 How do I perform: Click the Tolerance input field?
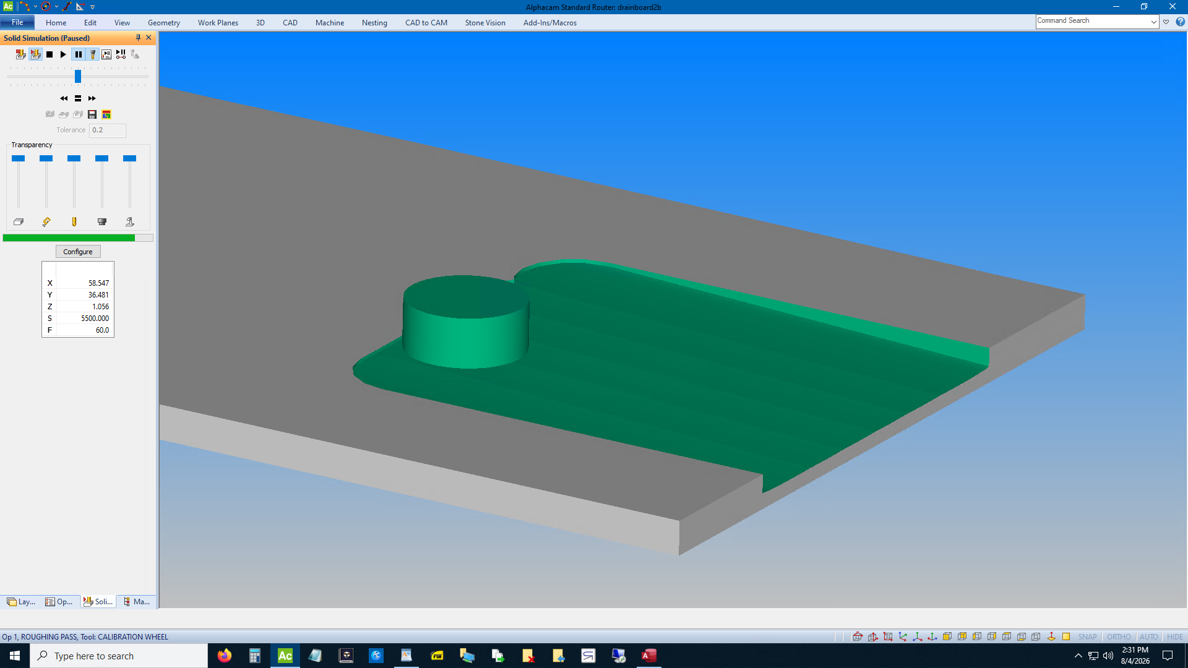[x=108, y=130]
